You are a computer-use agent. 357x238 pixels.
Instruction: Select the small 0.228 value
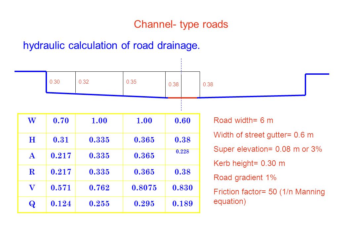click(x=182, y=152)
